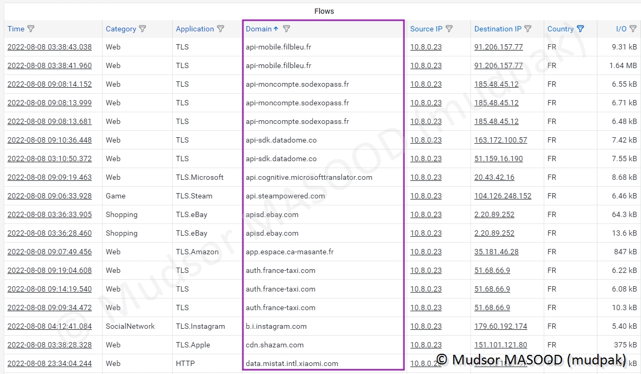Sort by the Country column header
The height and width of the screenshot is (374, 641).
pyautogui.click(x=560, y=29)
